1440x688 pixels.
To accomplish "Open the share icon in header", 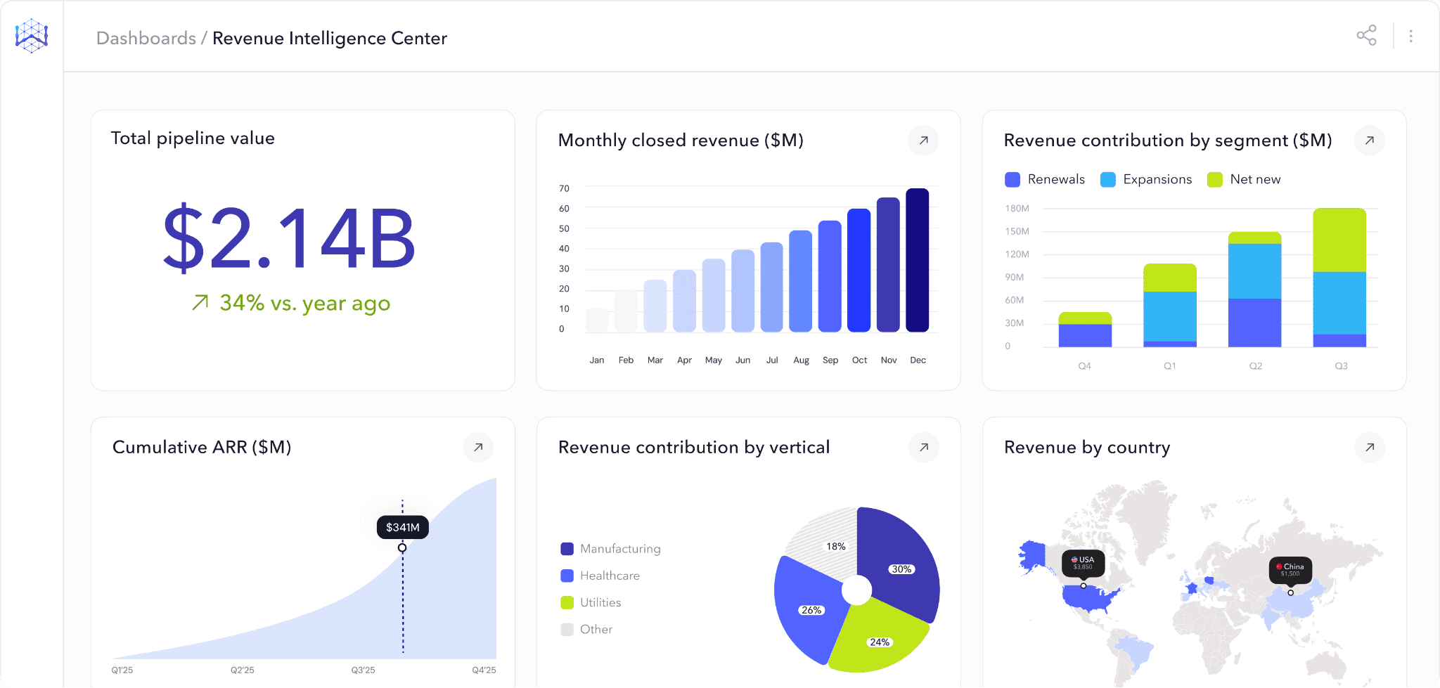I will (x=1366, y=36).
